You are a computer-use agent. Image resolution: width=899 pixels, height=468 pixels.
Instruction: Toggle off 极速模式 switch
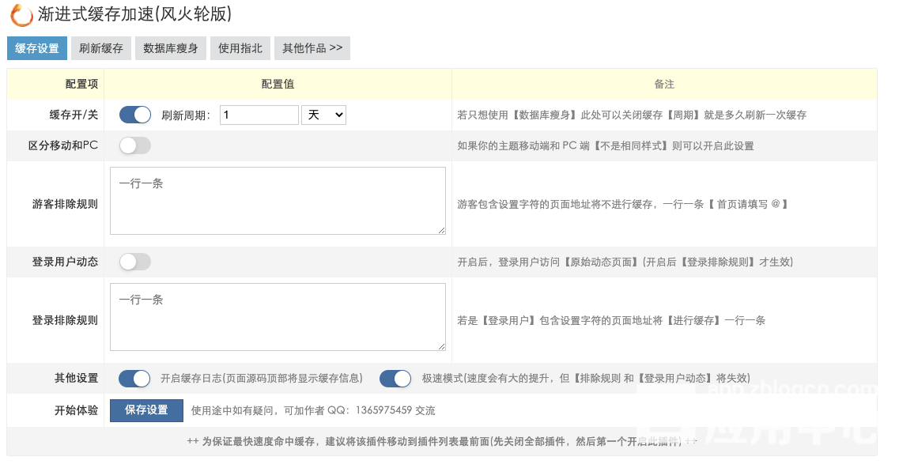pos(395,379)
